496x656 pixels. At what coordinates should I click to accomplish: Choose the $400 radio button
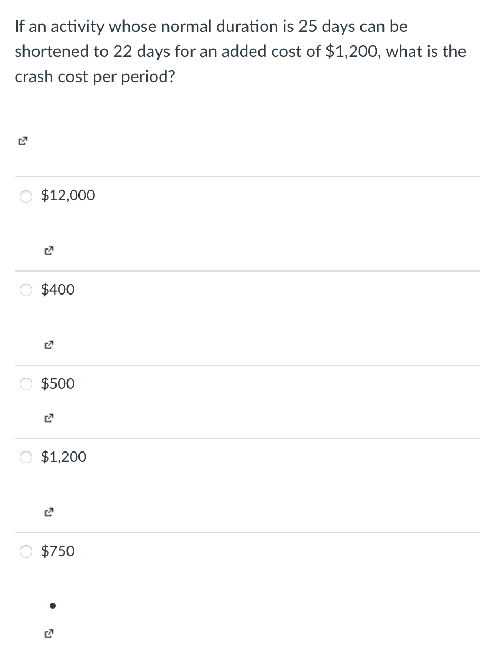tap(26, 290)
